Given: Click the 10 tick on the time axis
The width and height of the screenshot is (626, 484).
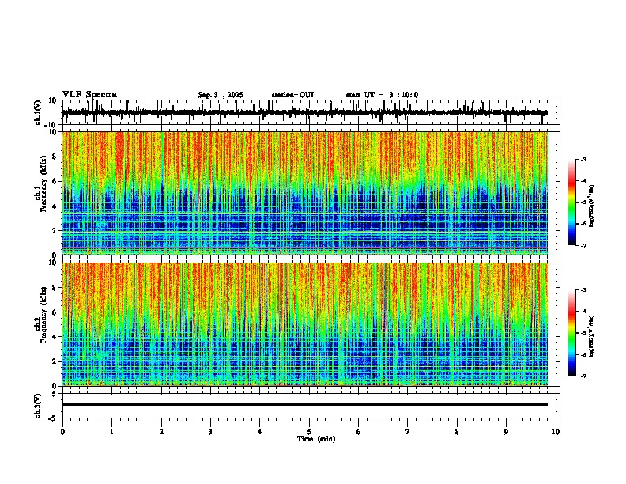Looking at the screenshot, I should pos(556,432).
